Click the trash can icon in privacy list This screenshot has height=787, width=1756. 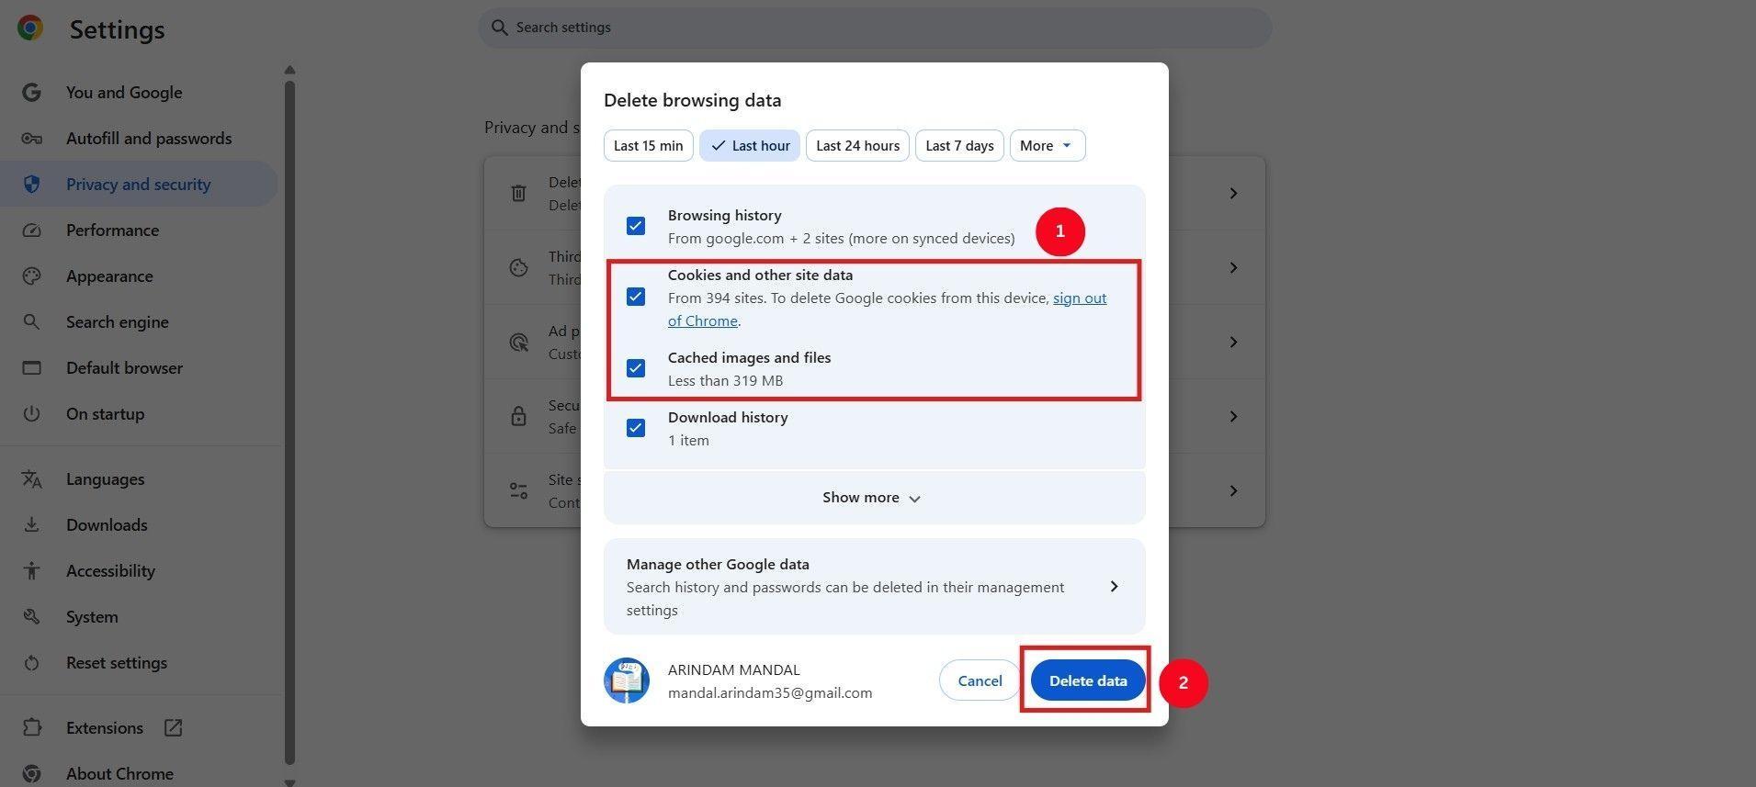tap(518, 193)
